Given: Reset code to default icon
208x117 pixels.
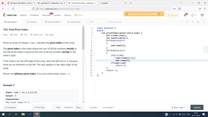Looking at the screenshot, I should 193,22.
